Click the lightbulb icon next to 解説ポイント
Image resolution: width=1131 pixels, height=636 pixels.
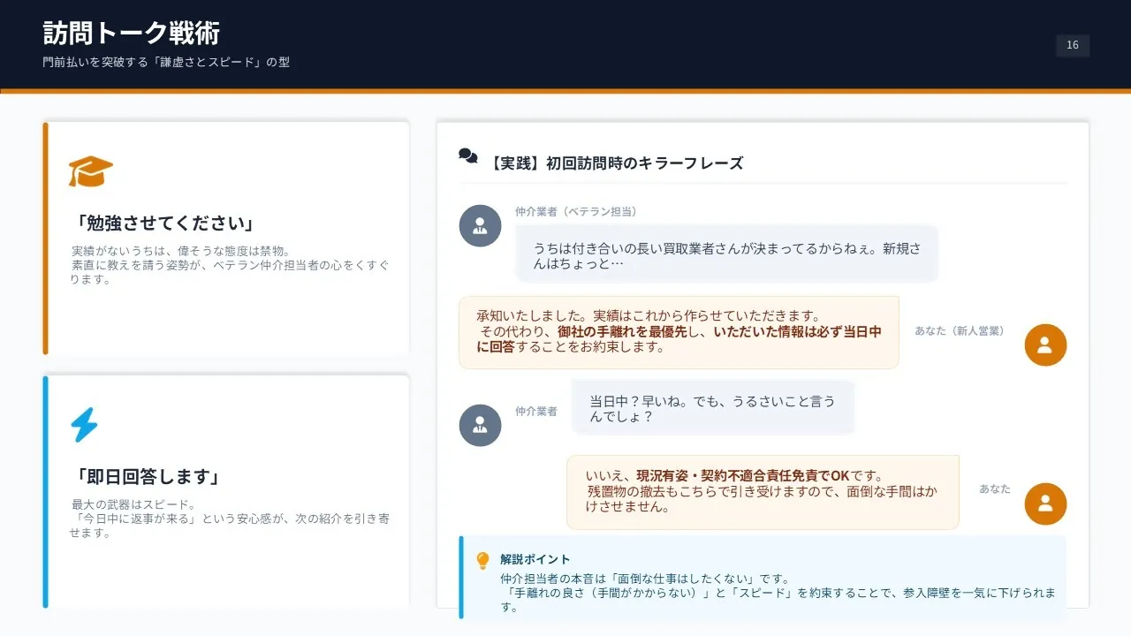click(x=482, y=561)
